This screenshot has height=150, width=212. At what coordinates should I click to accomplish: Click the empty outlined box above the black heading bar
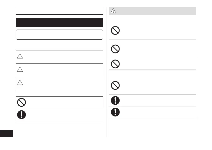point(59,11)
